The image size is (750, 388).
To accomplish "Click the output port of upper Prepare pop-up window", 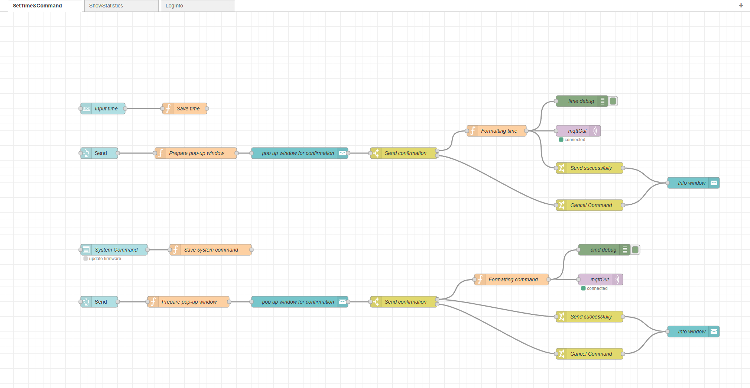I will [237, 153].
